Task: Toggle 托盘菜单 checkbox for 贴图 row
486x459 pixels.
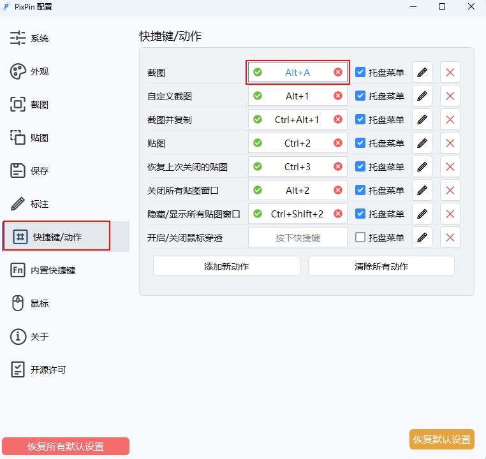Action: coord(360,143)
